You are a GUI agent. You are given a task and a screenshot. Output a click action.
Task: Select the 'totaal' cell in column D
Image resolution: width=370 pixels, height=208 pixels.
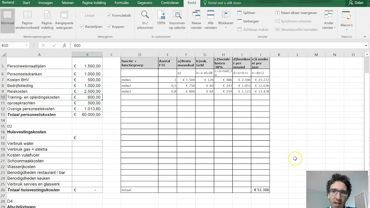point(140,190)
